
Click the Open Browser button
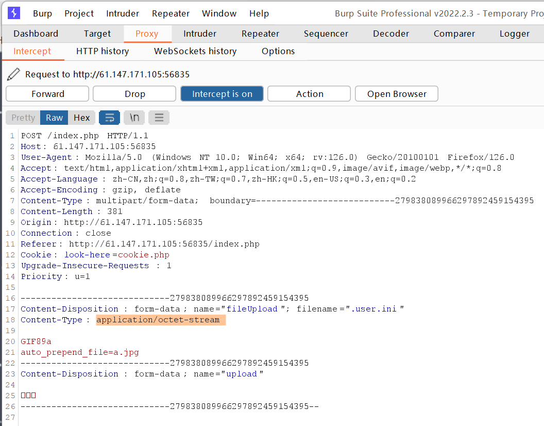click(x=397, y=94)
